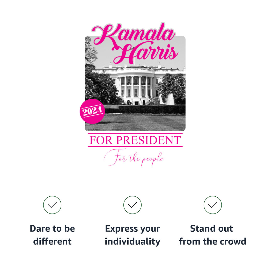Click the Kamala script heading
265x265 pixels.
coord(134,35)
